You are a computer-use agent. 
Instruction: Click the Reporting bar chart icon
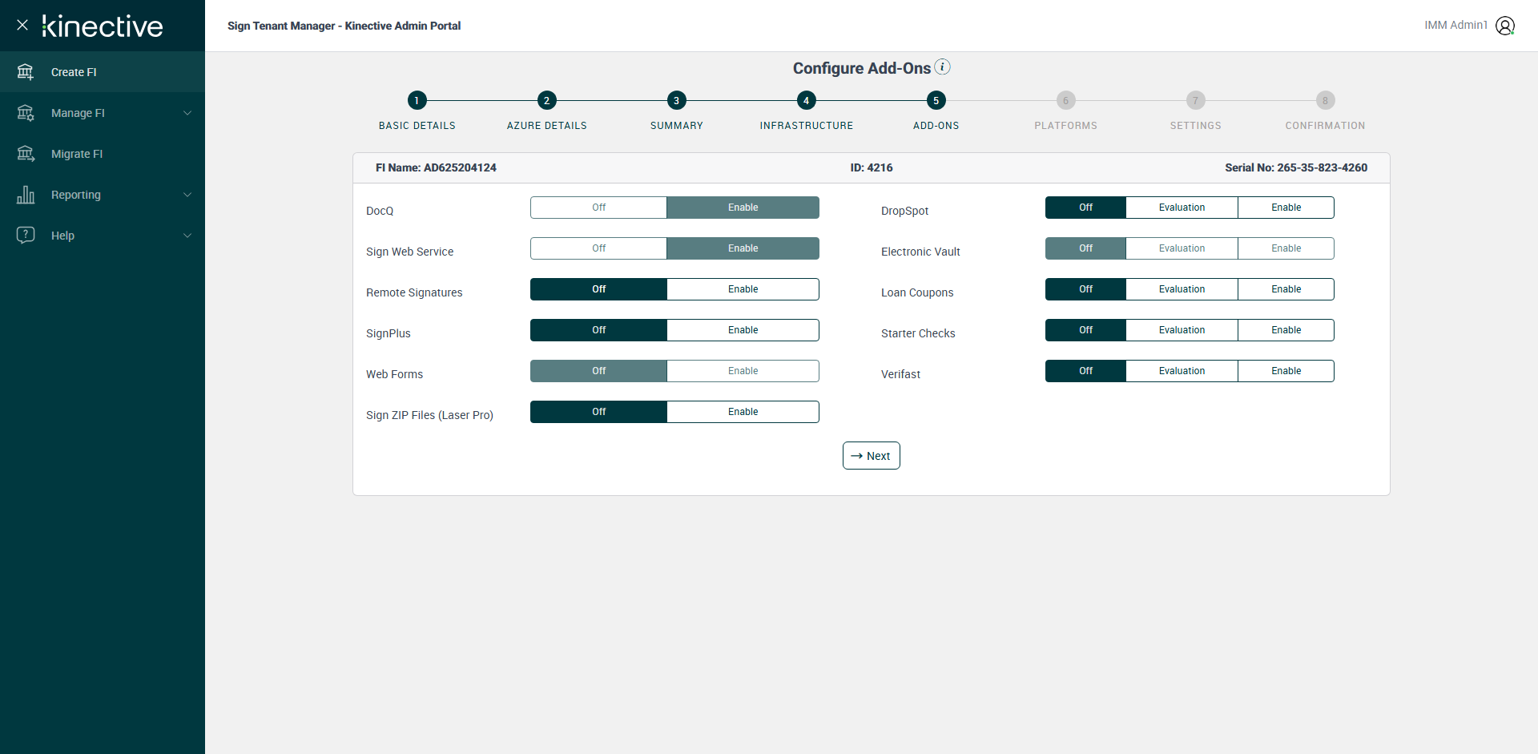click(26, 195)
